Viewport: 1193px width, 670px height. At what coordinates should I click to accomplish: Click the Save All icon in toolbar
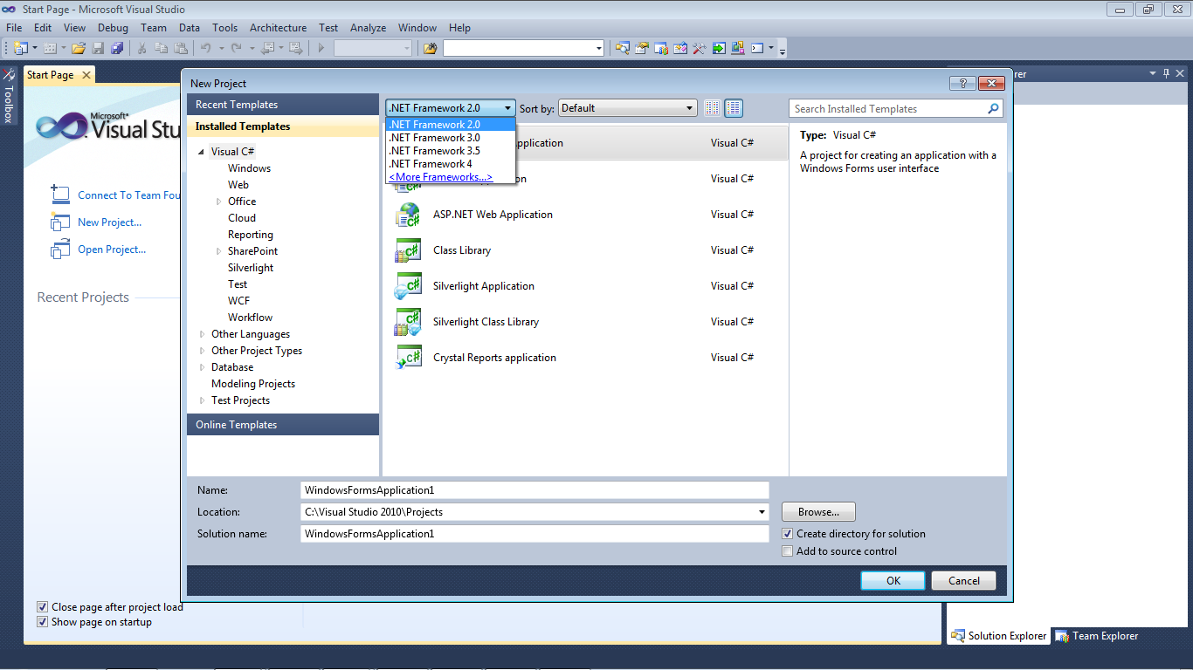click(117, 48)
